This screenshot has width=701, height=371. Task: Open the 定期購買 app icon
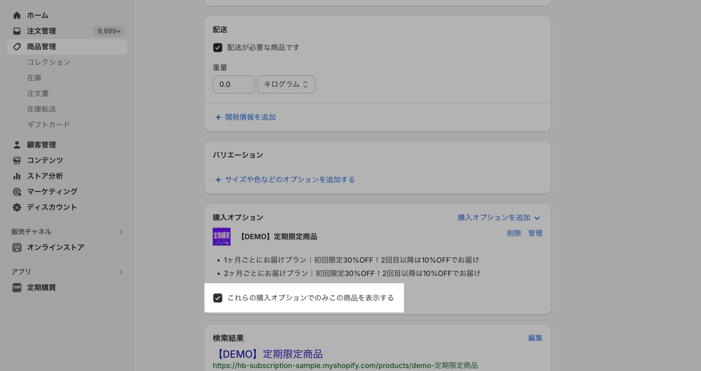click(17, 288)
